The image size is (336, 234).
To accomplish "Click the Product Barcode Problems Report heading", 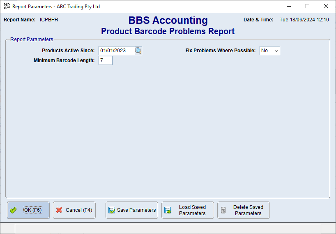I will (x=168, y=31).
